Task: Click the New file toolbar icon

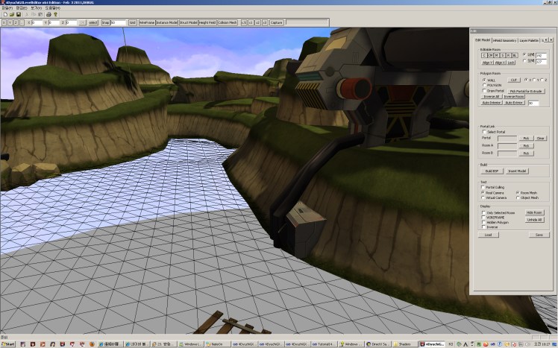Action: tap(4, 13)
